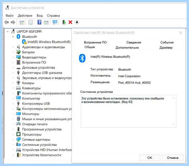This screenshot has height=166, width=189.
Task: Click the Properties sheet toolbar icon
Action: (31, 22)
